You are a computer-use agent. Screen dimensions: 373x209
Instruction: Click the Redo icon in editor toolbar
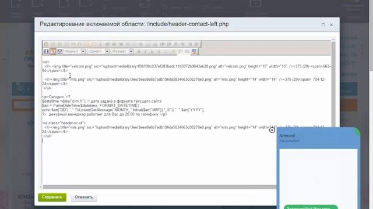click(80, 44)
